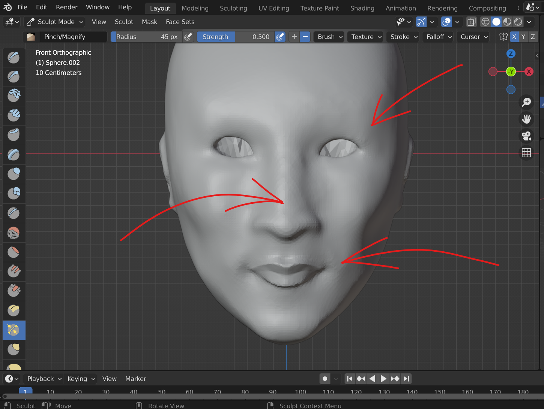The image size is (544, 409).
Task: Switch to the Sculpting workspace tab
Action: (x=233, y=8)
